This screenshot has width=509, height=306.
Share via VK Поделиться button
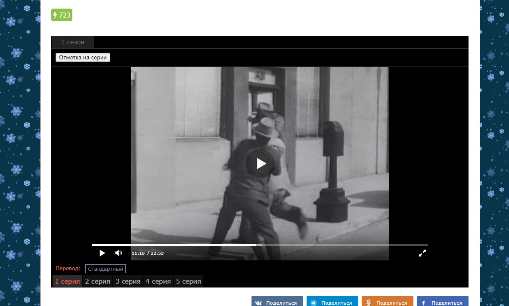pyautogui.click(x=277, y=301)
